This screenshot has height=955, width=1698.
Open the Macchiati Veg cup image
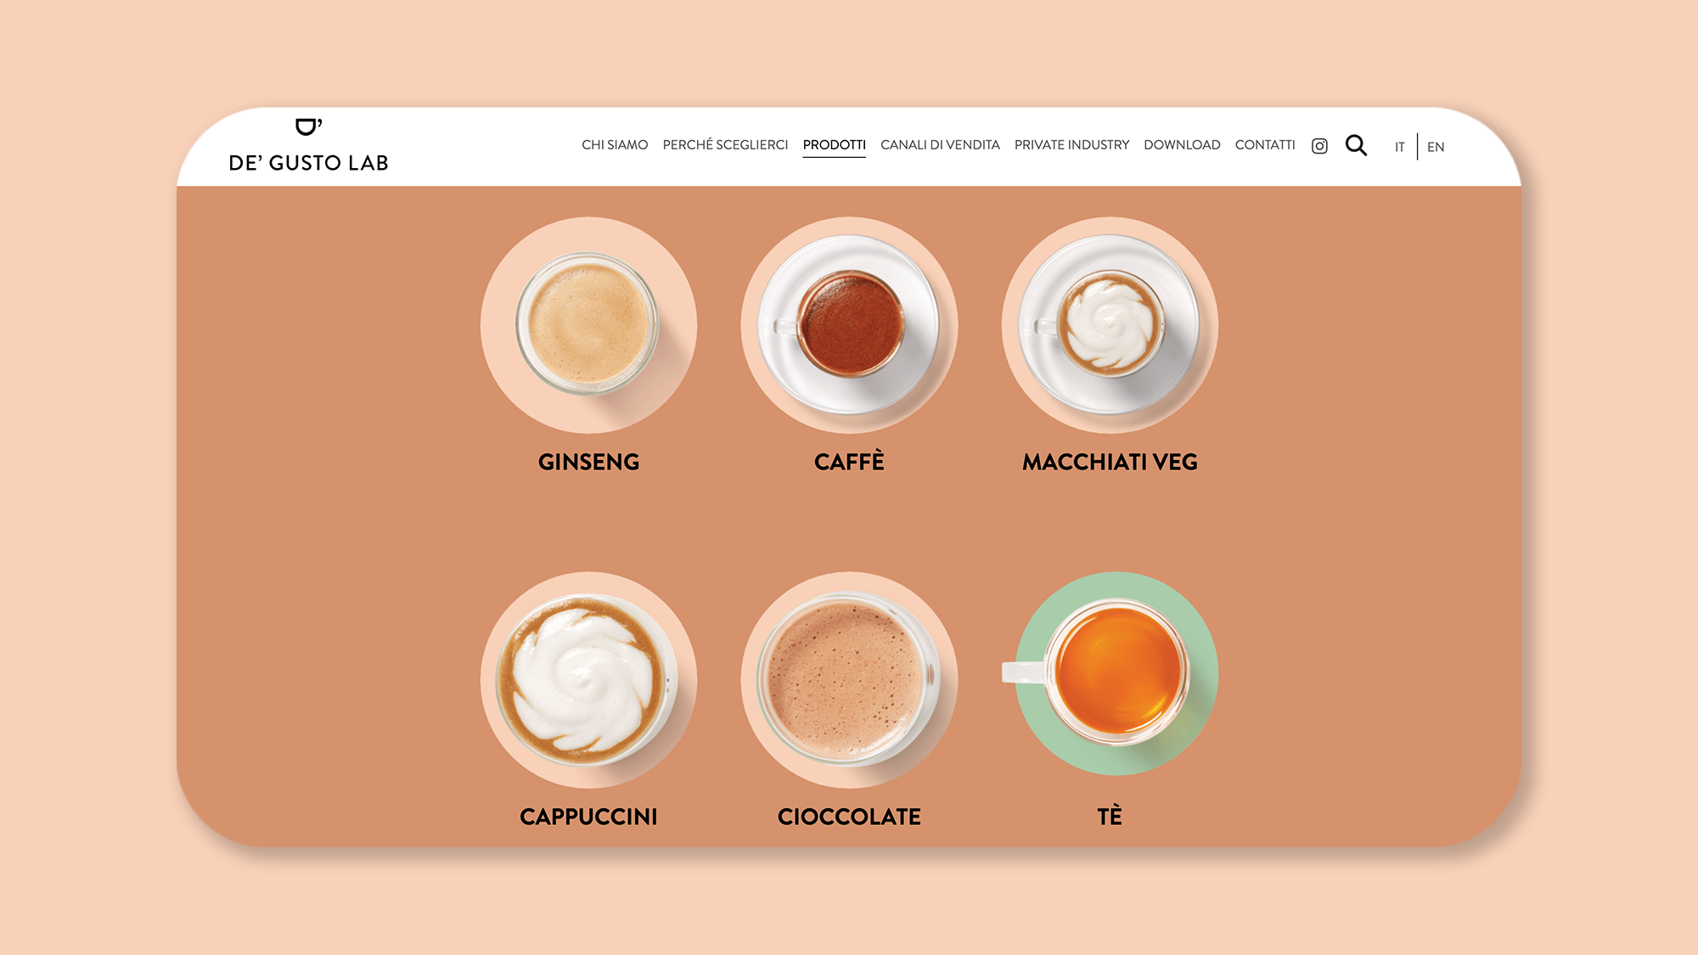coord(1110,325)
